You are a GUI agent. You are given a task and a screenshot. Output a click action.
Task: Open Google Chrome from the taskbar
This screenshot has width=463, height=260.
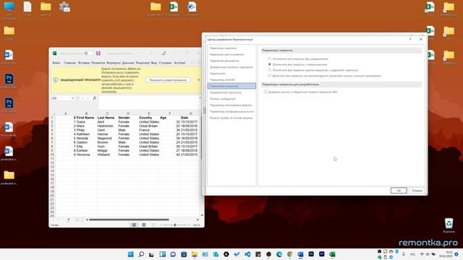tap(290, 254)
